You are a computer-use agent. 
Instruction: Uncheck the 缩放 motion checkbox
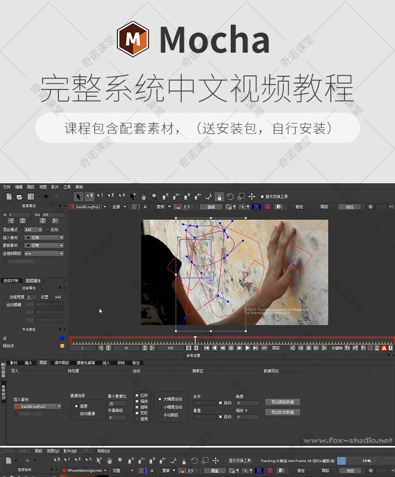tap(137, 401)
